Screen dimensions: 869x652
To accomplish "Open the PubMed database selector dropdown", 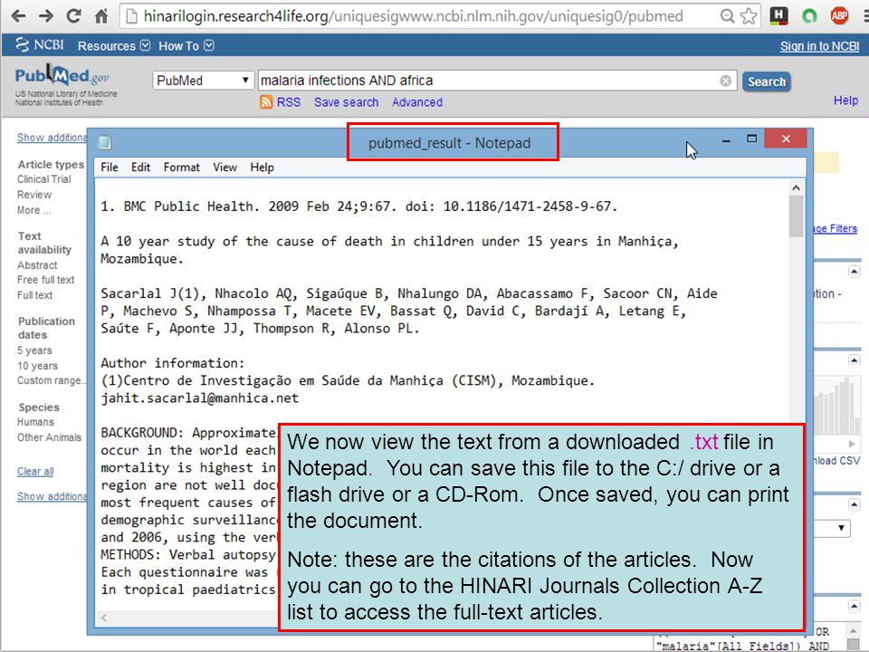I will tap(203, 81).
